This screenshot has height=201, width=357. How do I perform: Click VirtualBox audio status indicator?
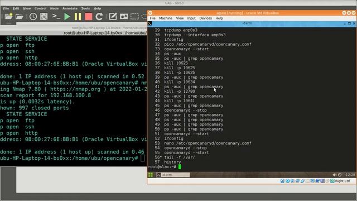[292, 181]
